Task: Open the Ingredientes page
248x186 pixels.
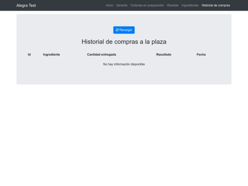Action: [x=190, y=6]
